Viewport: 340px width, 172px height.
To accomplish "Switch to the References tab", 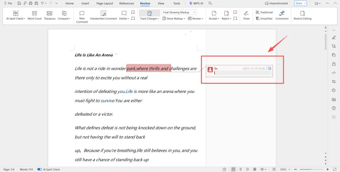I will tap(127, 3).
